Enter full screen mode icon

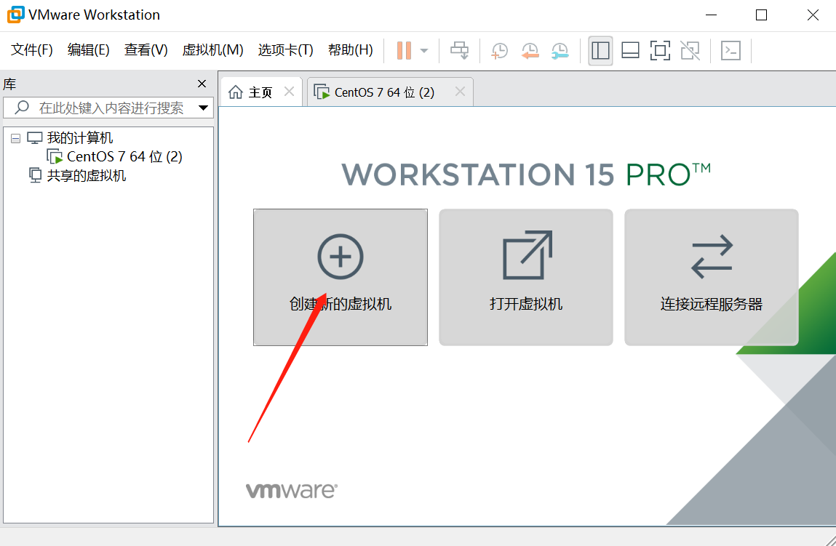tap(660, 51)
